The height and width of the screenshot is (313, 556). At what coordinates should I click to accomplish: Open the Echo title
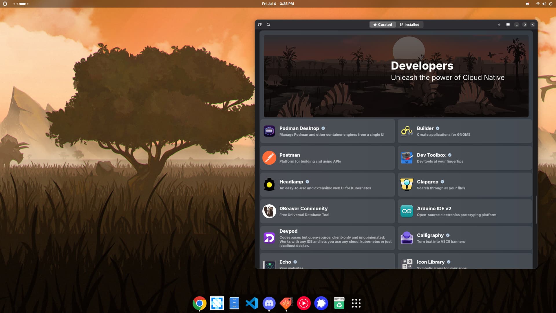point(285,262)
